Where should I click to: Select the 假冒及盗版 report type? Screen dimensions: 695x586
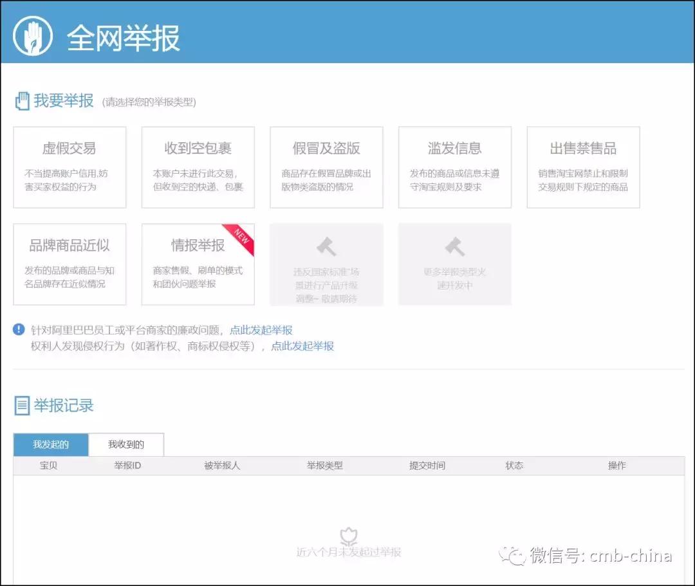click(326, 167)
